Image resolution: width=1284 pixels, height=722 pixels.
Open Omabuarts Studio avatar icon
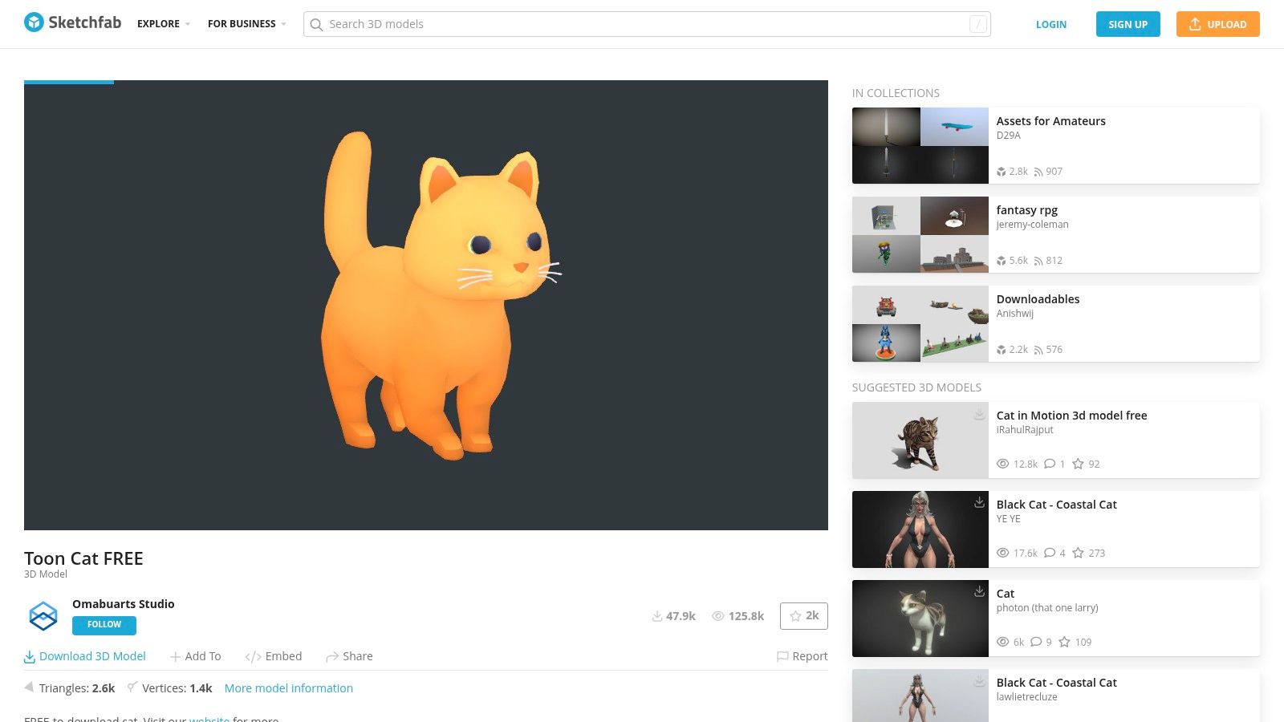43,615
